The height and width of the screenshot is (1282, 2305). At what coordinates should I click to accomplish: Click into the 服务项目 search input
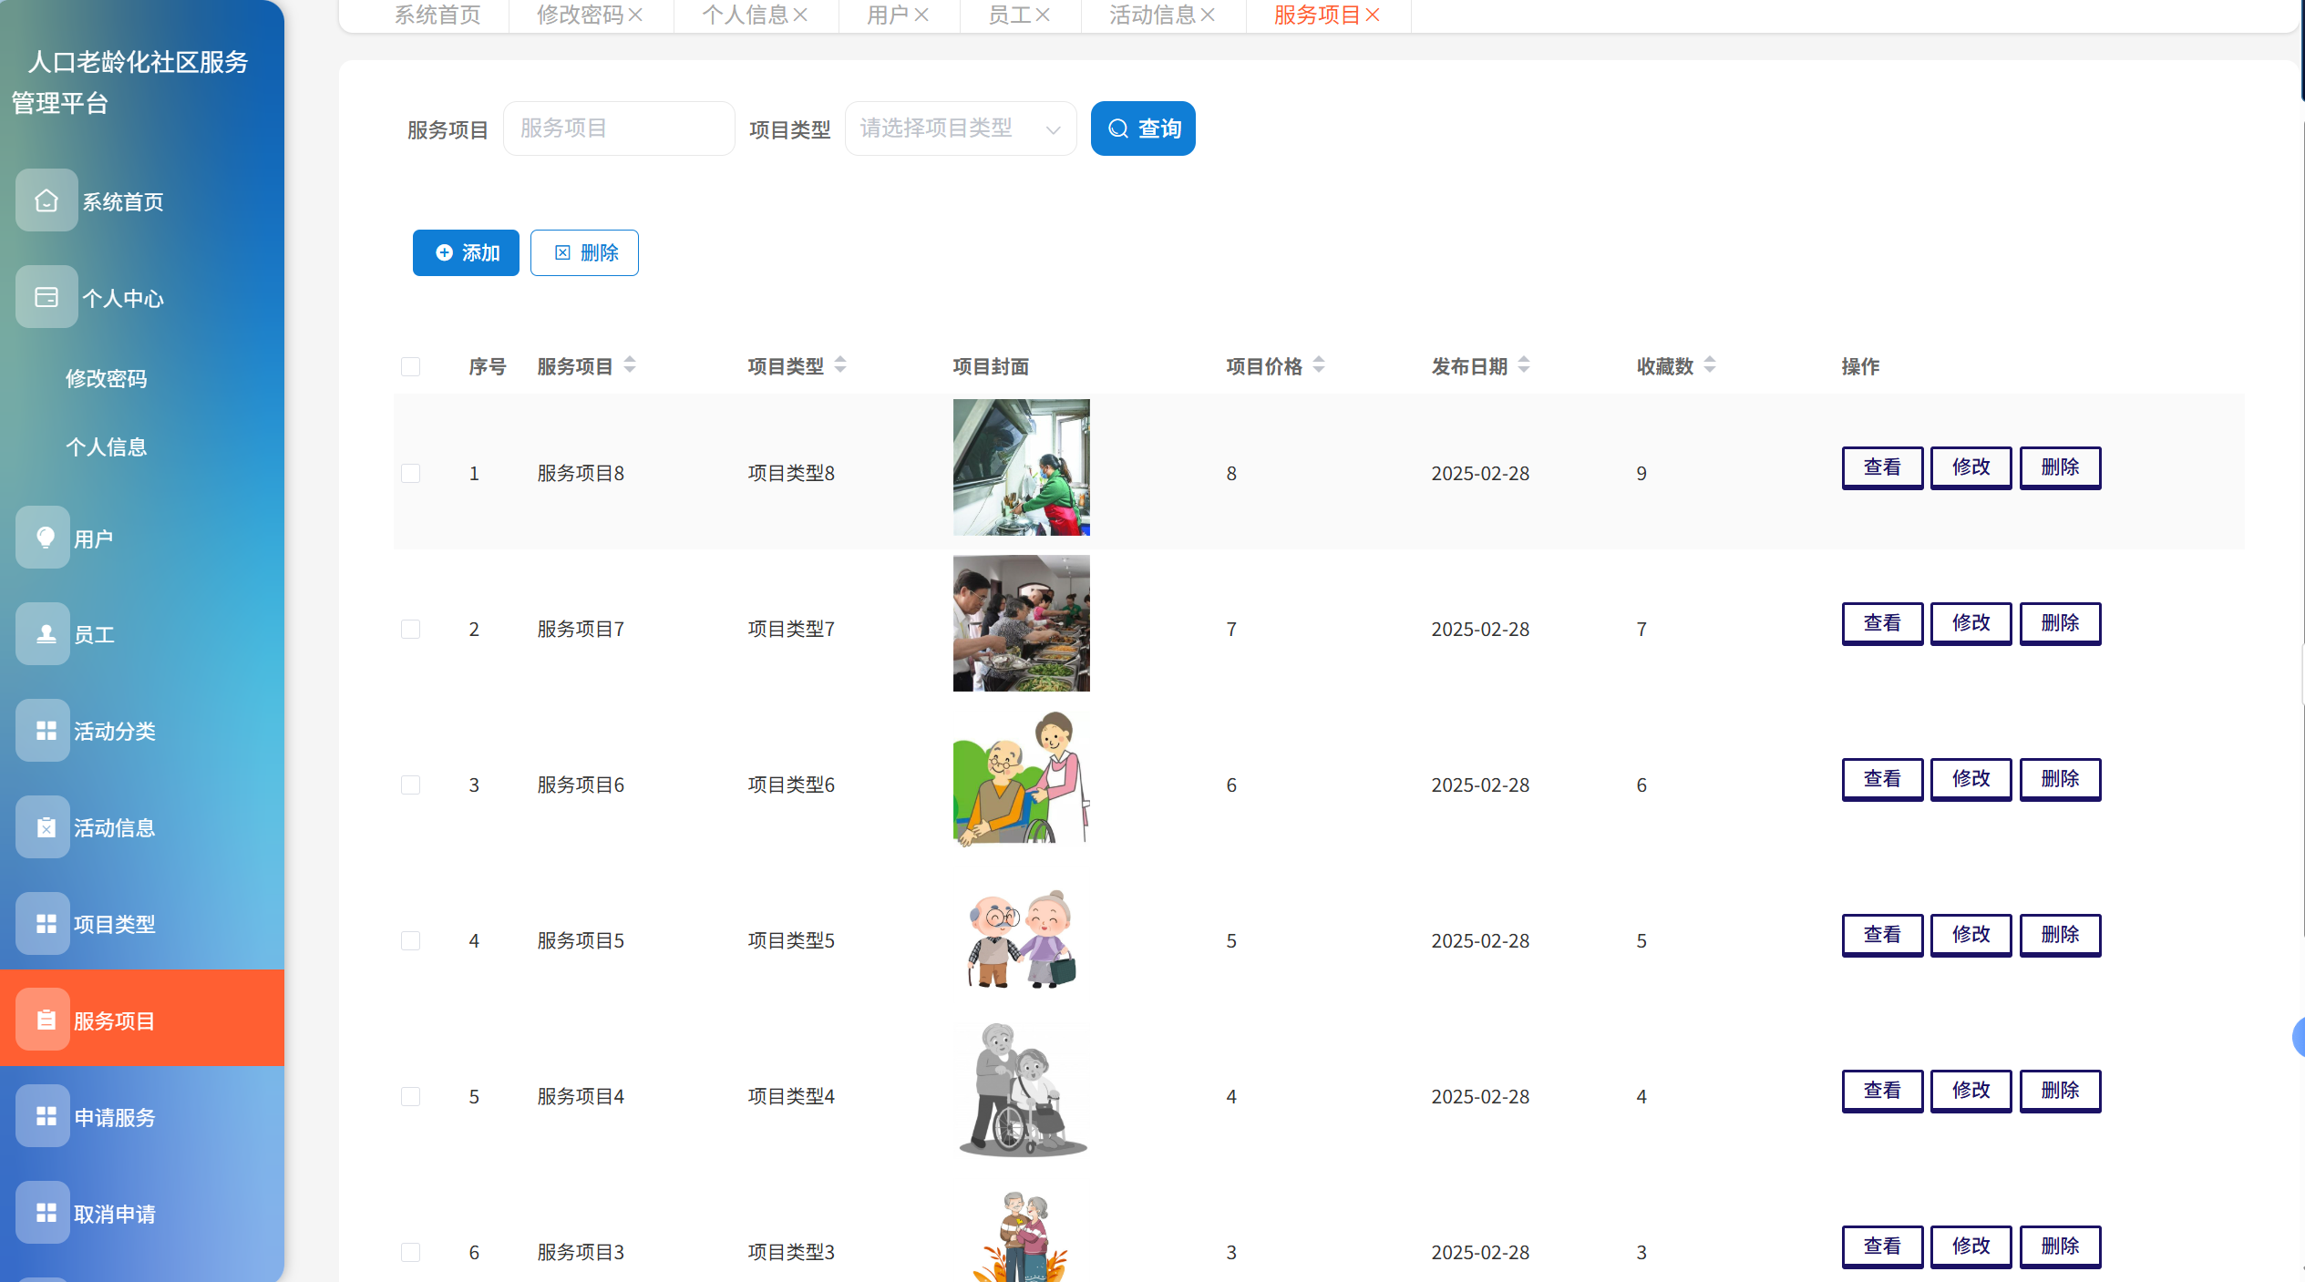pos(618,128)
